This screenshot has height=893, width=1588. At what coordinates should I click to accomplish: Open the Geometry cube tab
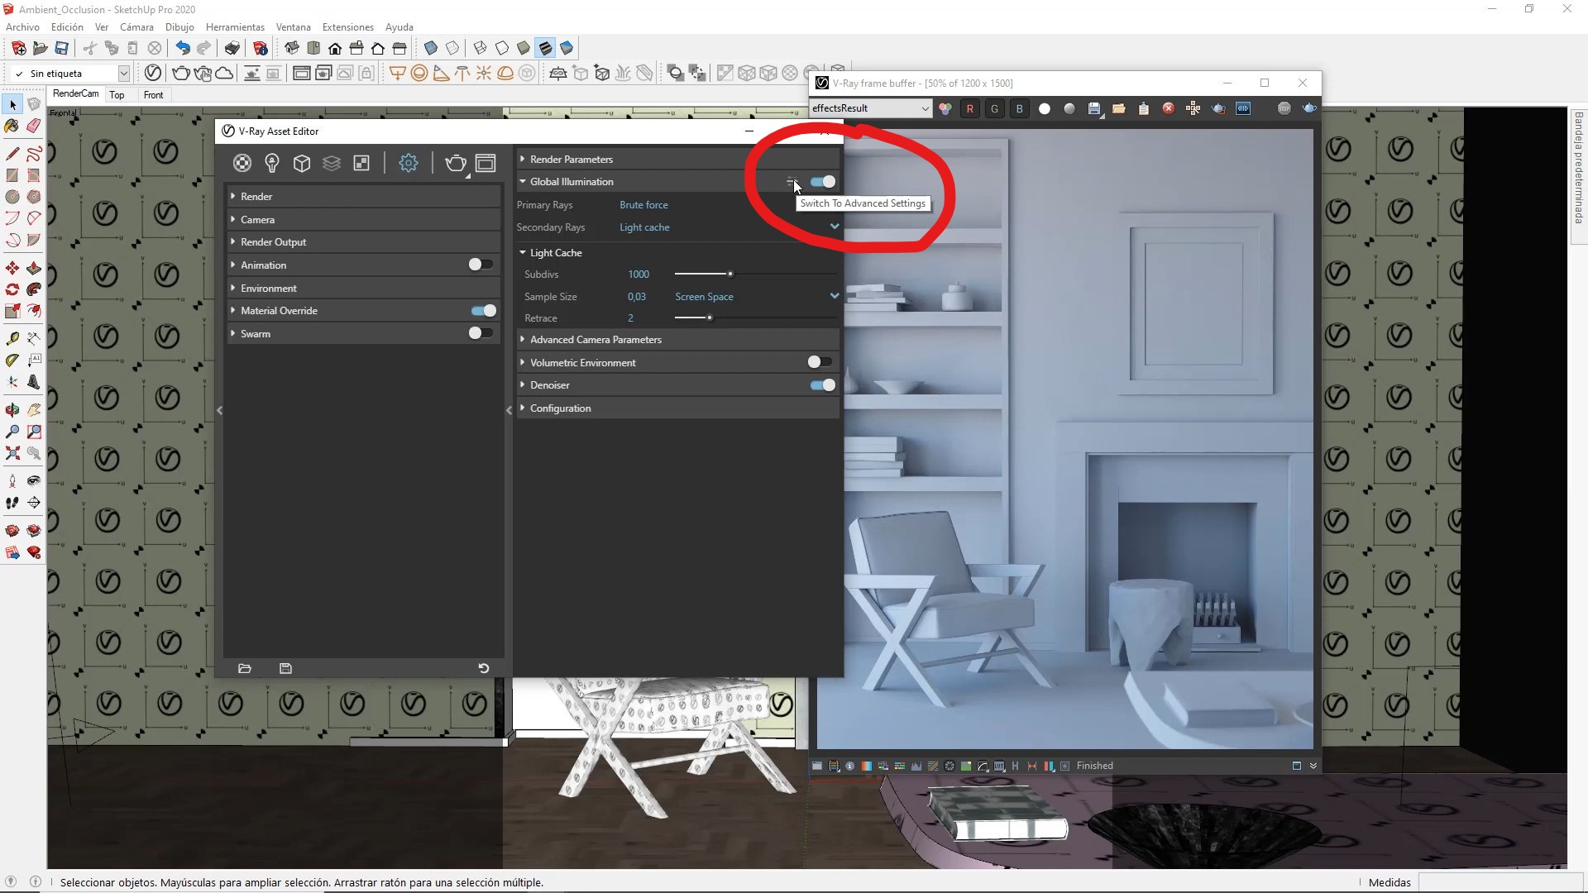[x=302, y=163]
